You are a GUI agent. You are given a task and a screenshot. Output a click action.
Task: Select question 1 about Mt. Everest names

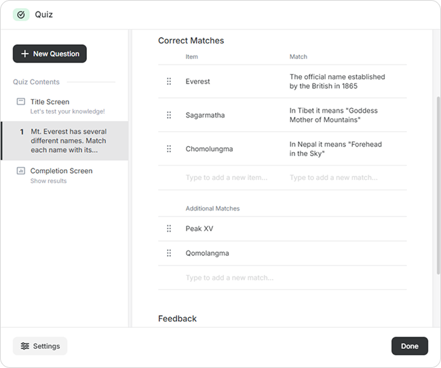68,141
